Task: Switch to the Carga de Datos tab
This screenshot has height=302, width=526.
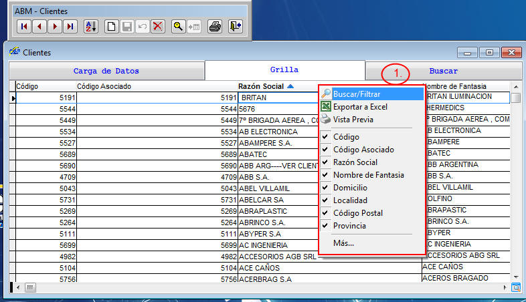Action: tap(106, 71)
